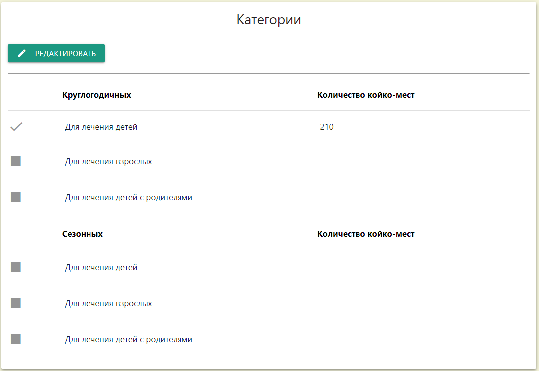Select seasonal label Для лечения детей
The image size is (539, 371).
[x=101, y=268]
